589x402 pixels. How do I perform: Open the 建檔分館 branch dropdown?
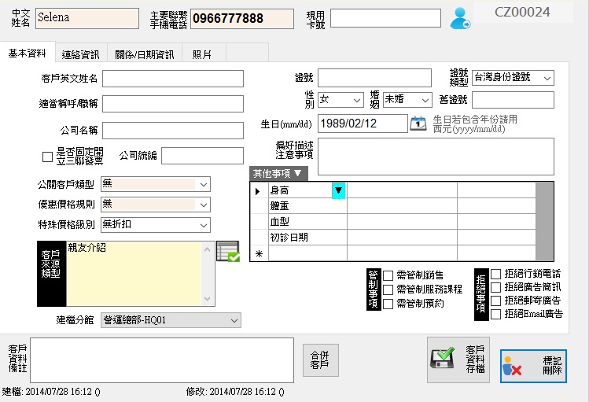[171, 320]
